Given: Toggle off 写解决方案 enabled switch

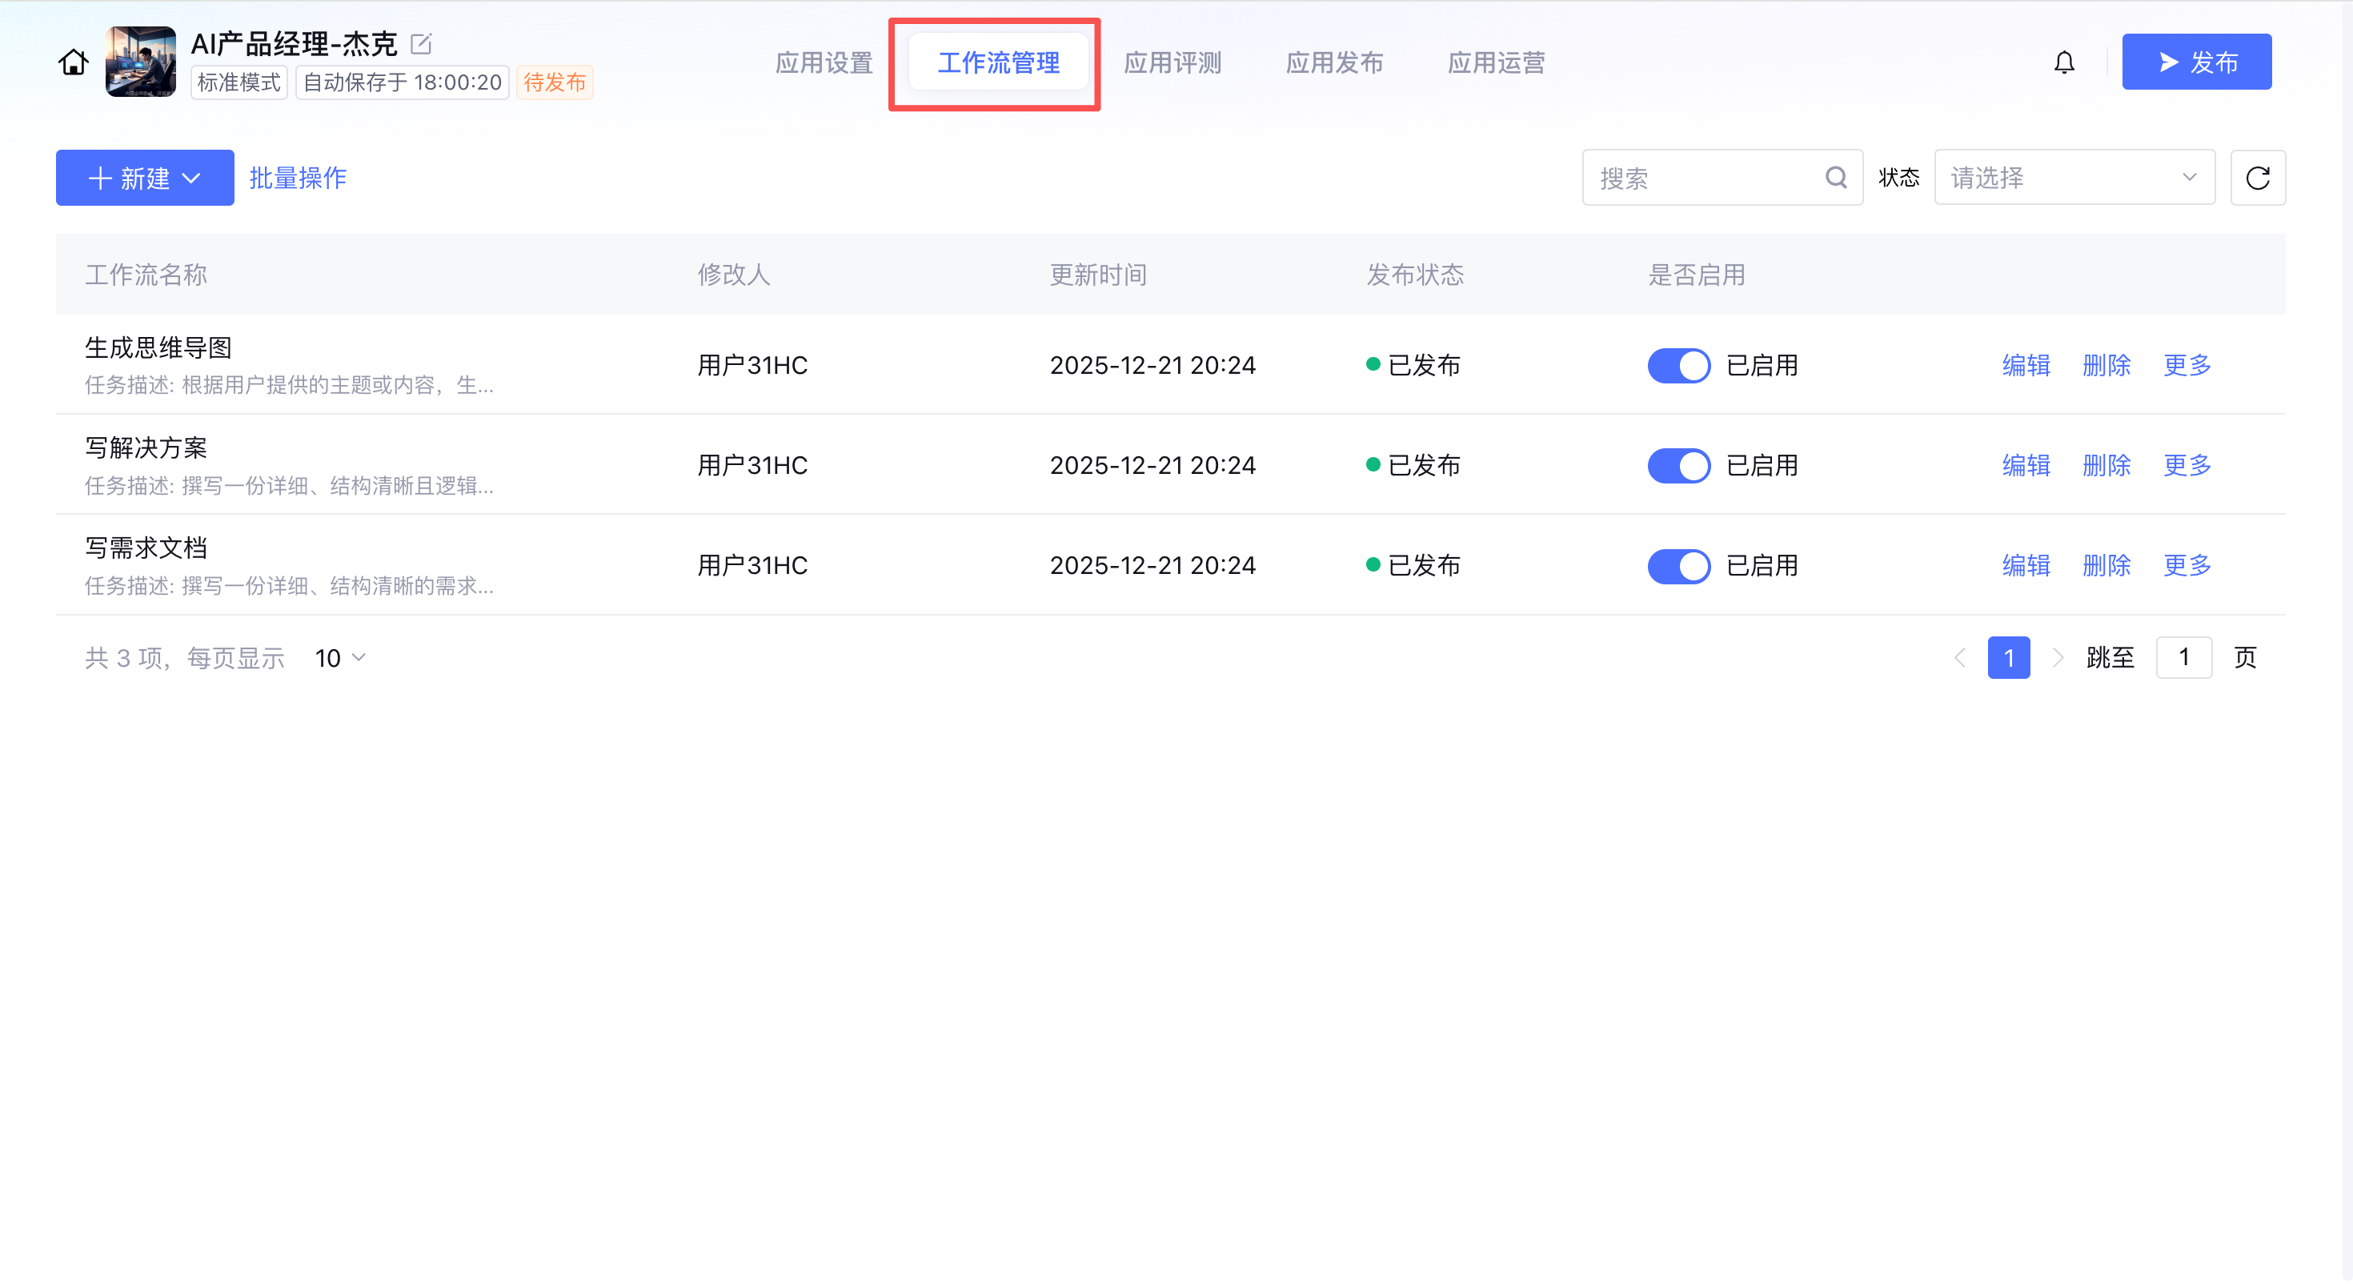Looking at the screenshot, I should (x=1678, y=465).
